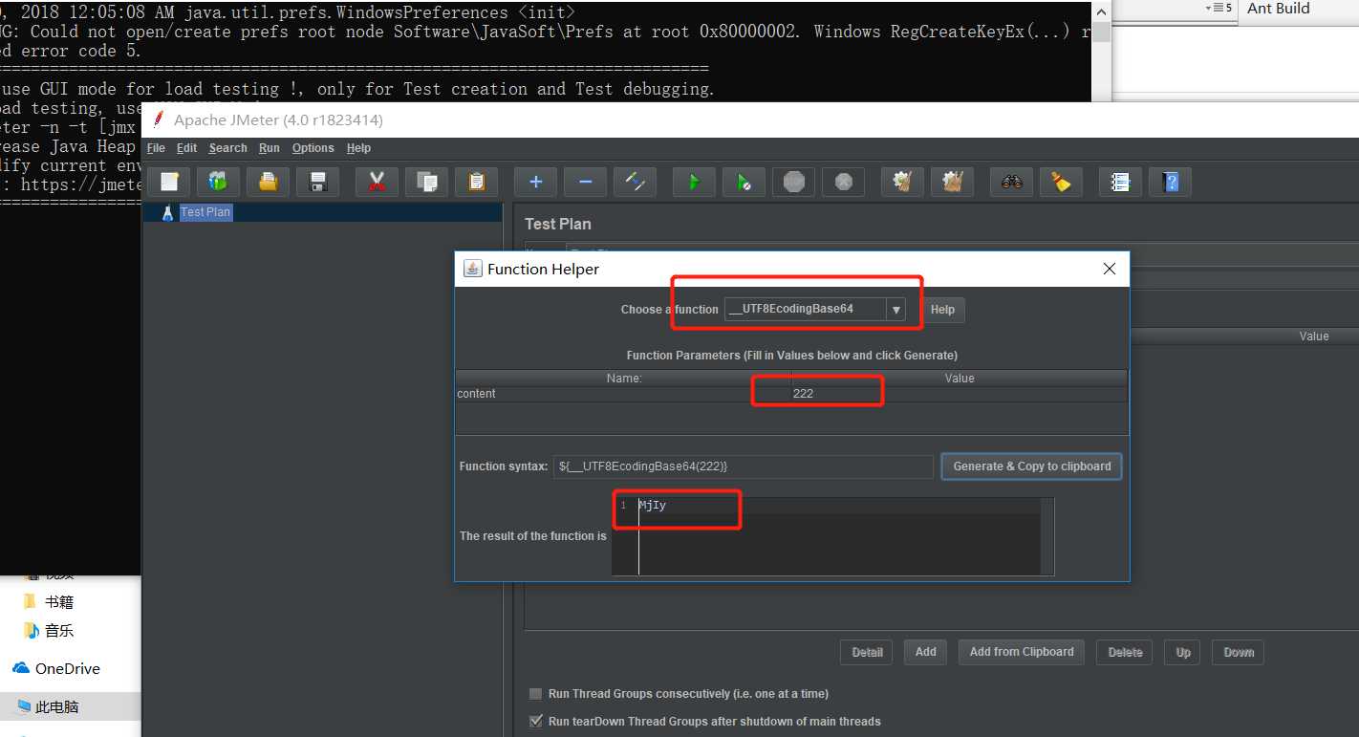Collapse all tree nodes with minus icon
The width and height of the screenshot is (1359, 737).
pos(586,182)
